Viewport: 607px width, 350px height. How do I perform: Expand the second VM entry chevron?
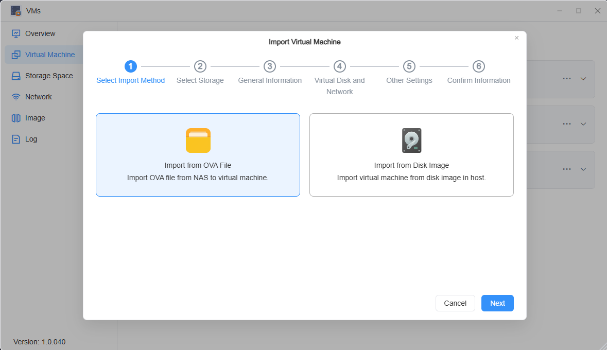(583, 124)
